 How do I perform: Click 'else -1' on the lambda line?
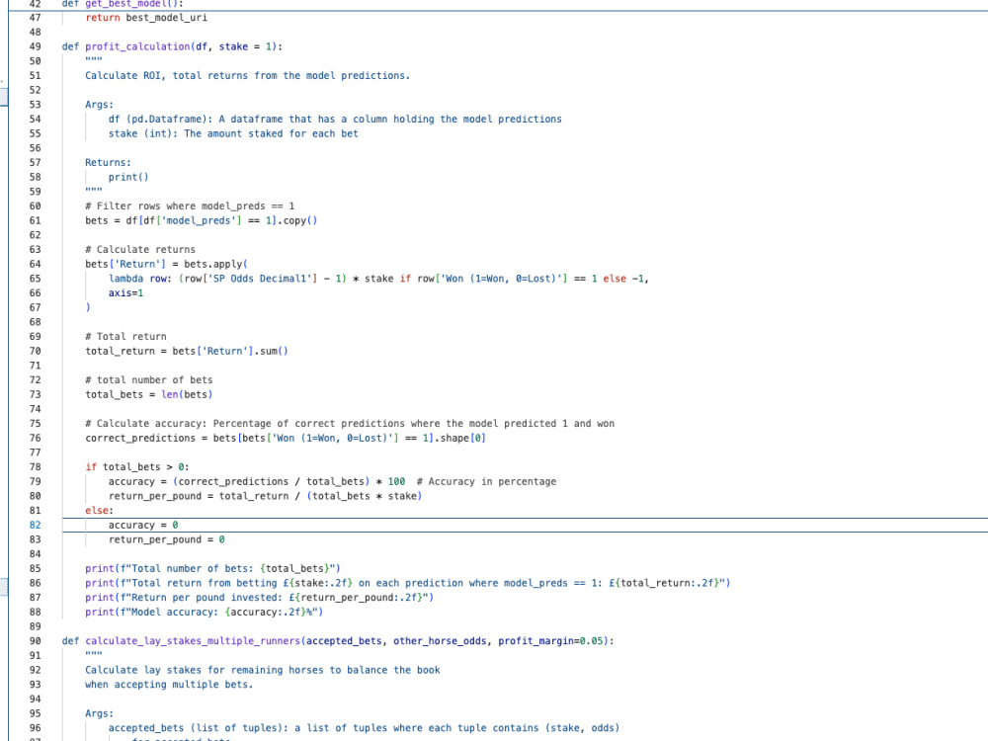point(623,279)
